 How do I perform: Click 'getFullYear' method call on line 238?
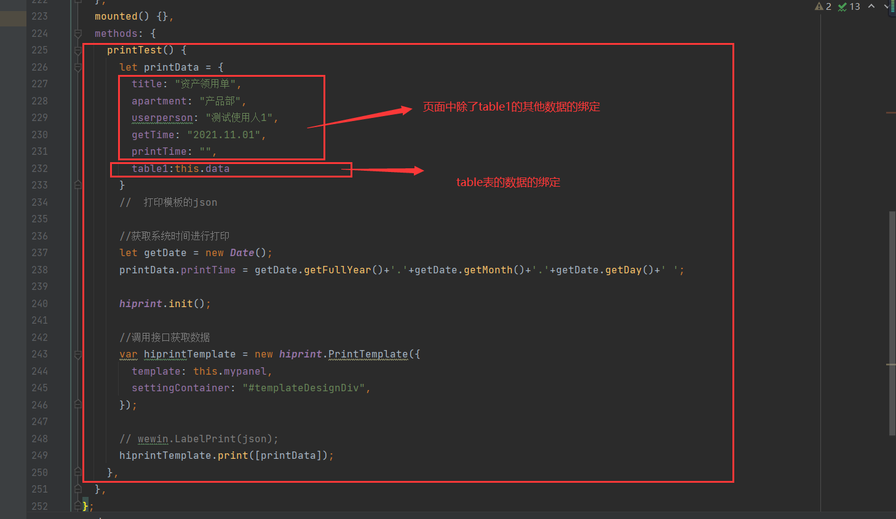(337, 270)
